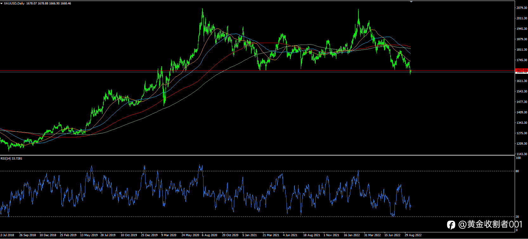The image size is (528, 239).
Task: Click the 15 Jun 2022 date label
Action: point(392,235)
